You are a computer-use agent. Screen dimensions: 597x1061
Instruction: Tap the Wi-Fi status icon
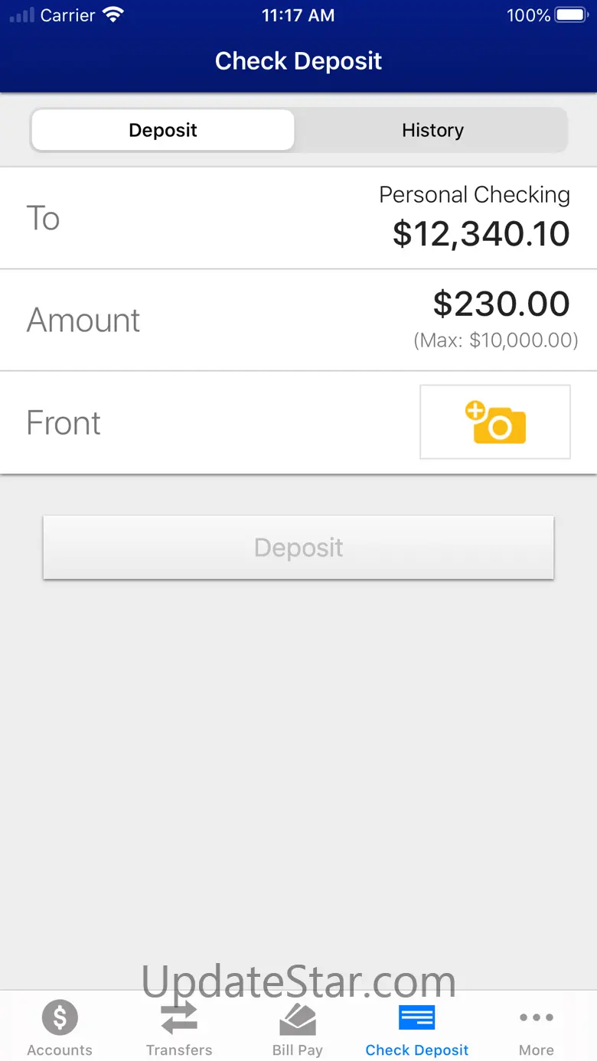(x=113, y=15)
